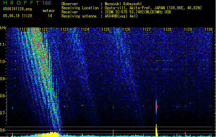Click the meteor count value 14
The height and width of the screenshot is (137, 216).
50,16
